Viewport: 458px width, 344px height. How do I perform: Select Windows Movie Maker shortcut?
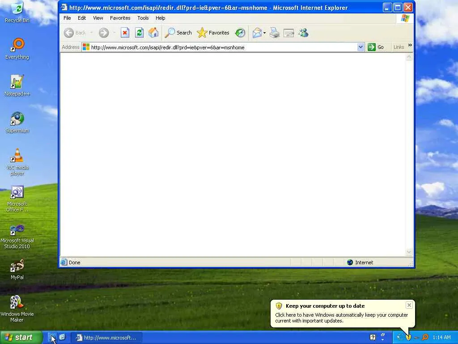(x=17, y=309)
